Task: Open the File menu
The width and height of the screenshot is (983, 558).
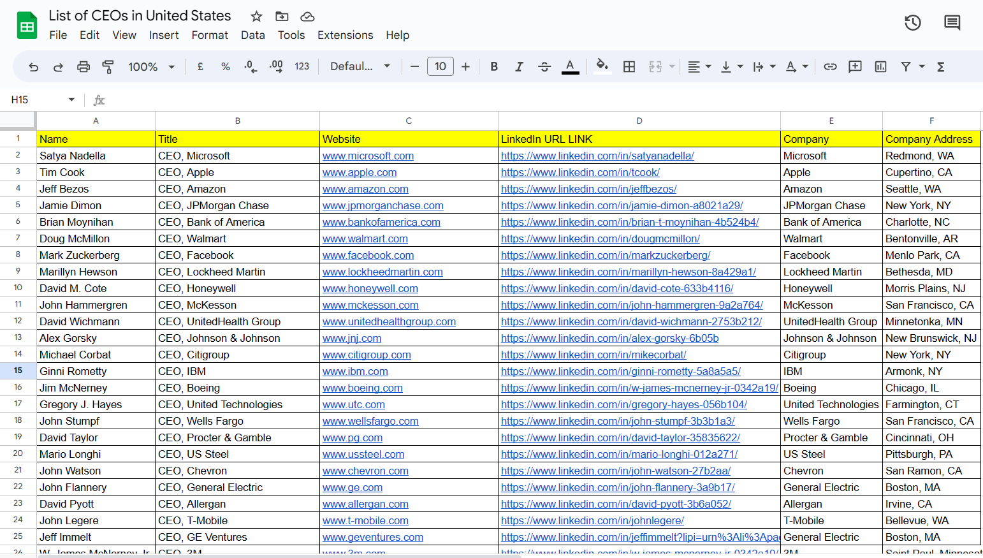Action: (x=58, y=35)
